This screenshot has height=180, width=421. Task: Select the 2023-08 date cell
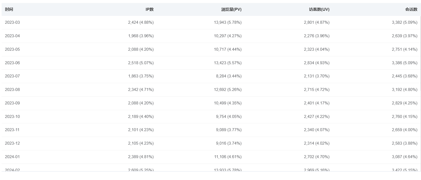coord(12,90)
